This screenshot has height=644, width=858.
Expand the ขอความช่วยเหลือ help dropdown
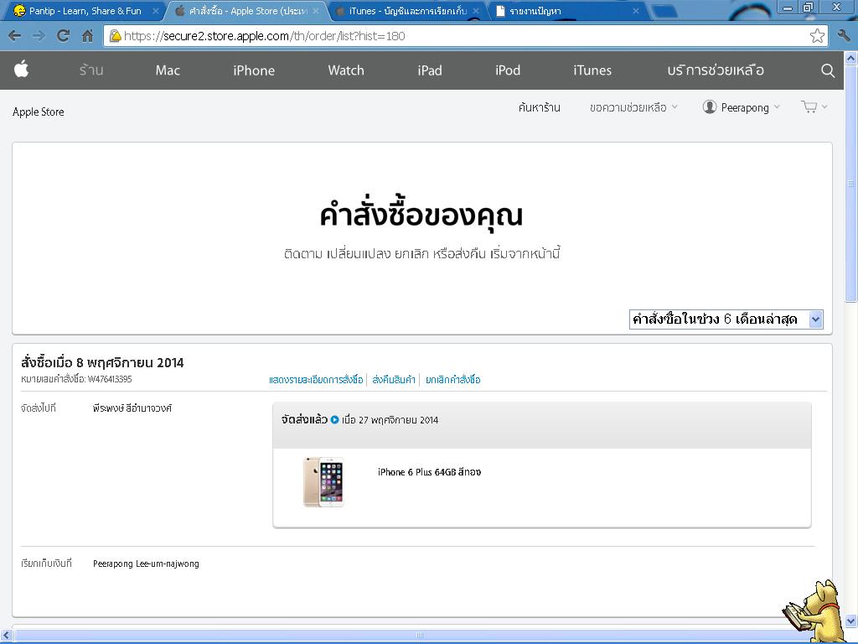(633, 107)
